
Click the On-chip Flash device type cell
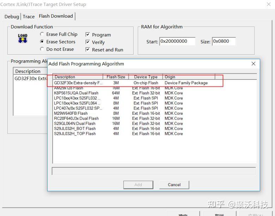tap(146, 83)
